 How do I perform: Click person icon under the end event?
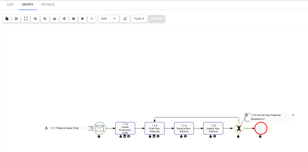pyautogui.click(x=260, y=136)
